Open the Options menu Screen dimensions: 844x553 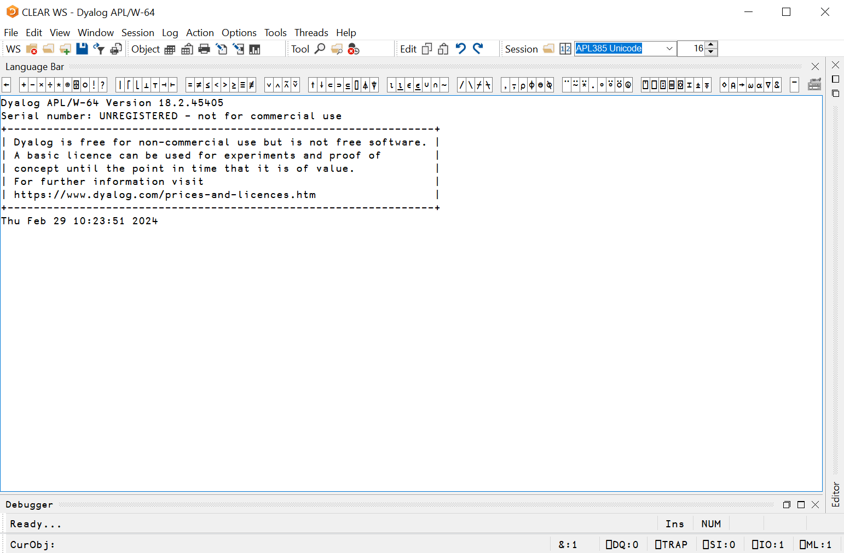pos(239,33)
